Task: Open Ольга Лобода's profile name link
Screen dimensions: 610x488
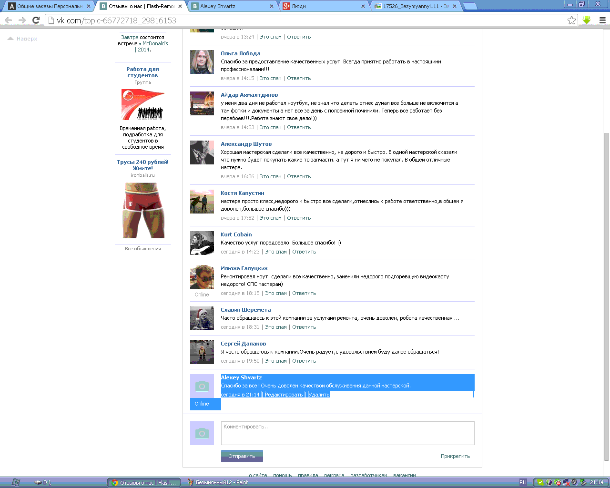Action: (240, 53)
